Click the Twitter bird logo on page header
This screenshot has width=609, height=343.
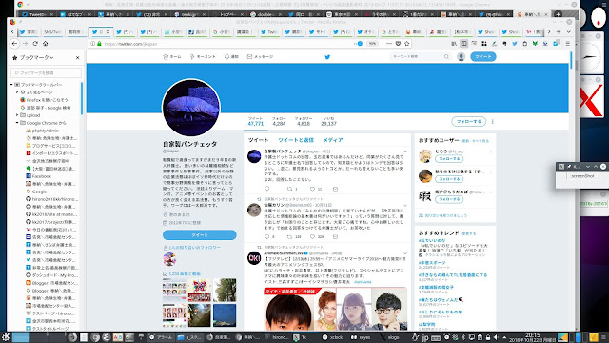click(x=327, y=57)
